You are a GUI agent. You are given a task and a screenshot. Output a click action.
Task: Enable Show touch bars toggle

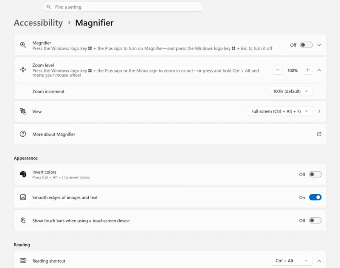[x=315, y=220]
